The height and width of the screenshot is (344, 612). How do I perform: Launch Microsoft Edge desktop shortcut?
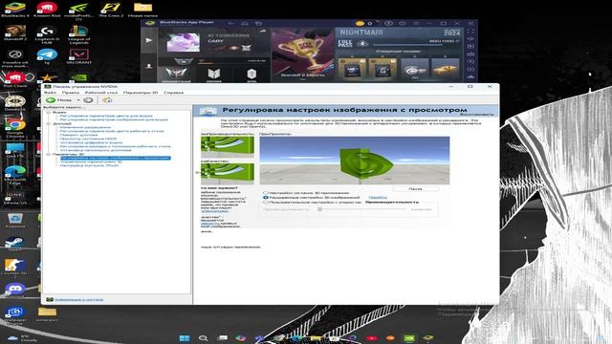[x=15, y=175]
